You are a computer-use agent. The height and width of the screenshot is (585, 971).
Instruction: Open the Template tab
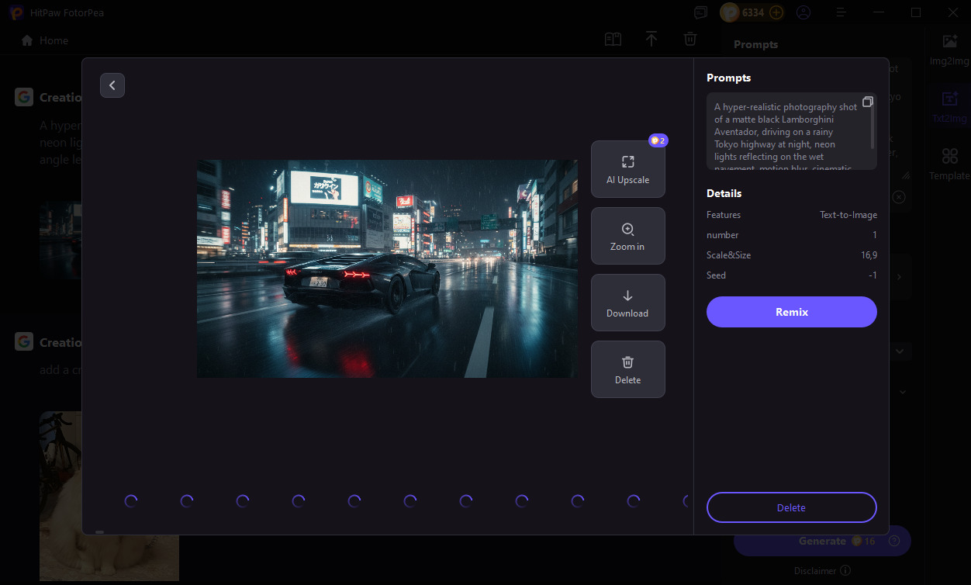[x=949, y=164]
